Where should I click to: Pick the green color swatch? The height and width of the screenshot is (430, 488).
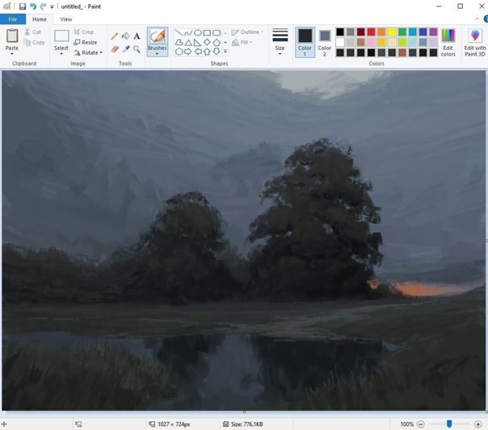pyautogui.click(x=402, y=32)
